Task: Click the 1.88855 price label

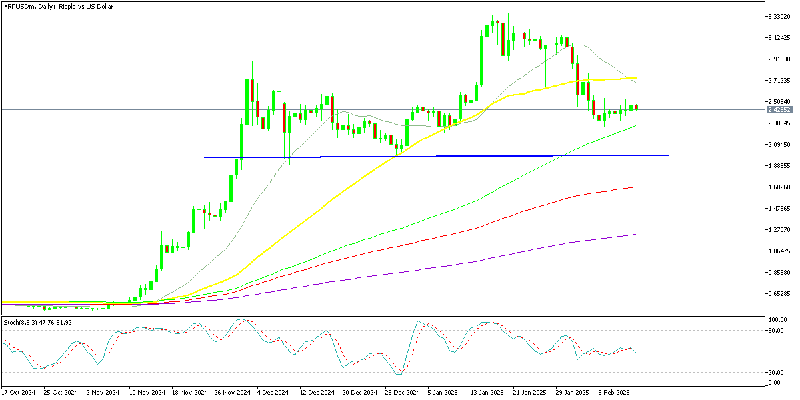Action: [x=779, y=165]
